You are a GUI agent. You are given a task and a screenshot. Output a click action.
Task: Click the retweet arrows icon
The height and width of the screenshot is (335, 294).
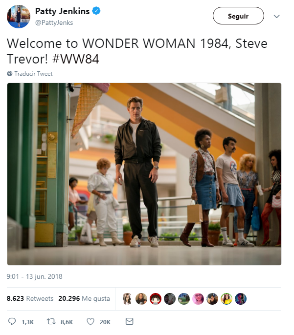pyautogui.click(x=51, y=321)
